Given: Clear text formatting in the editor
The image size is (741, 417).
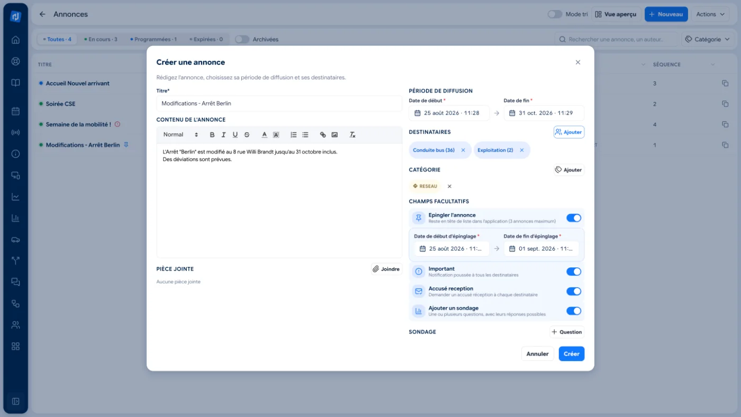Looking at the screenshot, I should click(x=353, y=135).
